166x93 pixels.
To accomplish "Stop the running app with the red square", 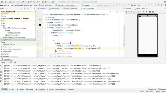I will click(135, 5).
